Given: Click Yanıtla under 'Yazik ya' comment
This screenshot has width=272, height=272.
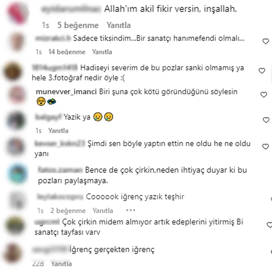Looking at the screenshot, I should pyautogui.click(x=58, y=131).
